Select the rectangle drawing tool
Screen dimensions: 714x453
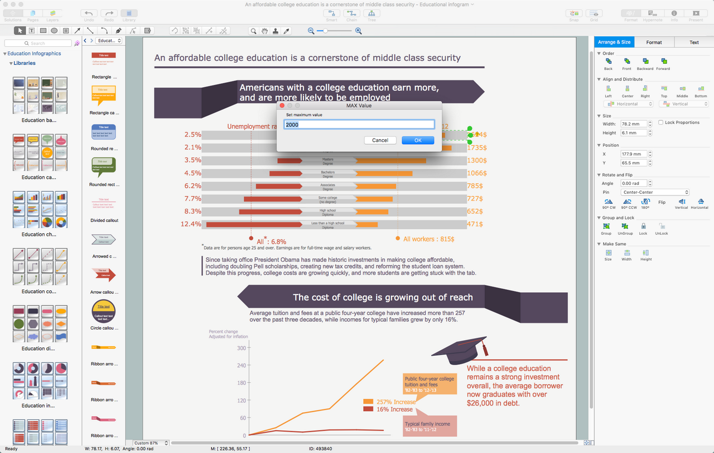[42, 31]
